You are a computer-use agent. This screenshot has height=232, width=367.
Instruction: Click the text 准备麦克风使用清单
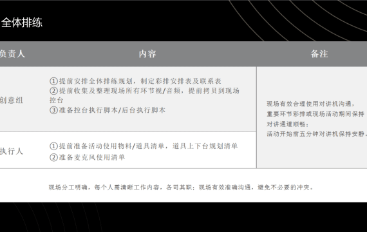point(91,157)
